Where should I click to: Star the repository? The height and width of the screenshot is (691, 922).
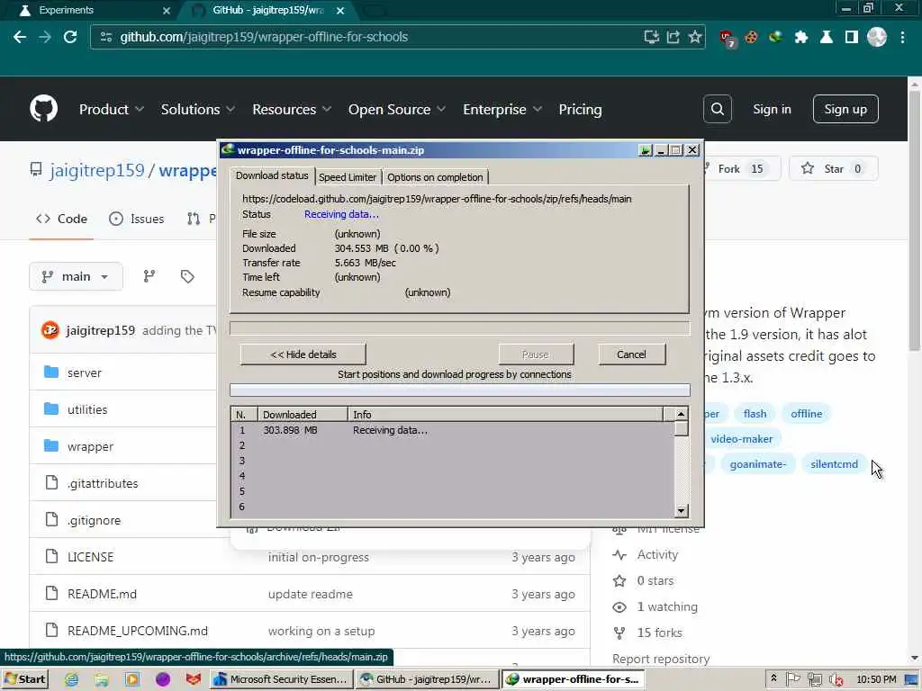[833, 168]
